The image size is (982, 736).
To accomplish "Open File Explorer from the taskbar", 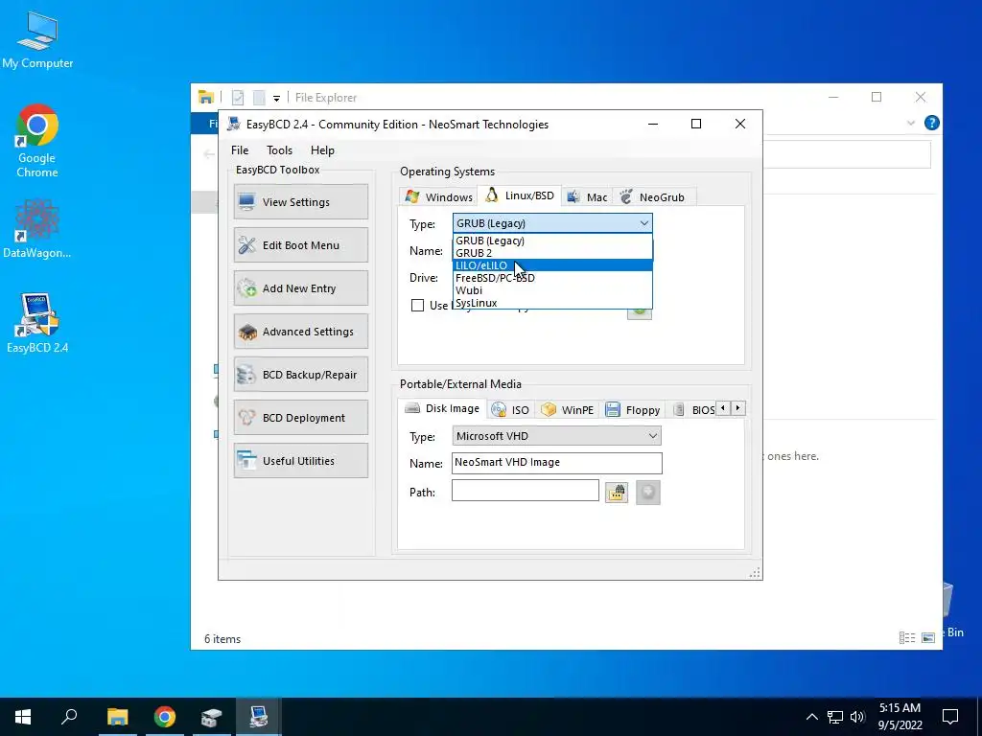I will [x=117, y=717].
